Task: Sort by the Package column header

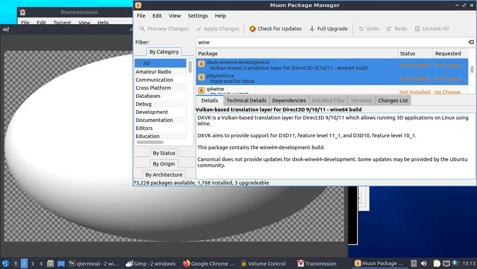Action: click(x=297, y=54)
